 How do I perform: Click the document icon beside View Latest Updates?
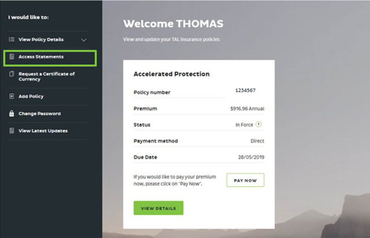(x=12, y=131)
